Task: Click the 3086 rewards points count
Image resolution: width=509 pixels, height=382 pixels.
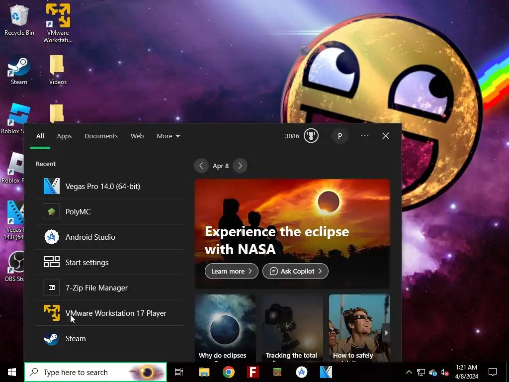Action: pos(292,136)
